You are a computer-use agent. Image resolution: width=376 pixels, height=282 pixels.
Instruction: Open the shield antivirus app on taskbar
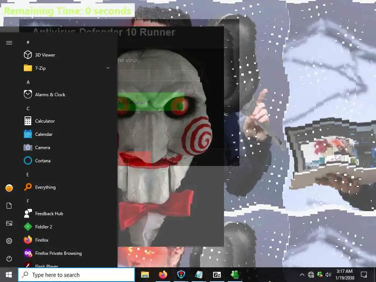(x=181, y=275)
